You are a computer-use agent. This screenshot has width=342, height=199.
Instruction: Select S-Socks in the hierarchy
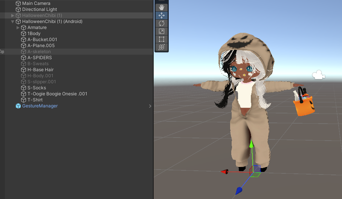click(37, 88)
